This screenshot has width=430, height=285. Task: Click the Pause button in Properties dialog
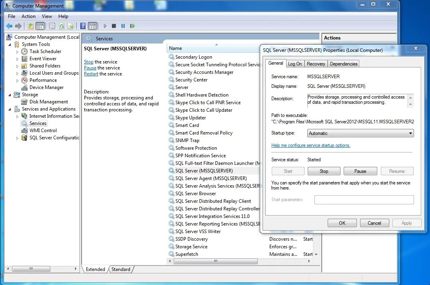tap(360, 171)
